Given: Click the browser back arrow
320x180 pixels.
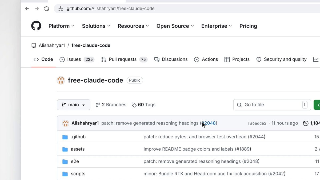Looking at the screenshot, I should [x=27, y=9].
